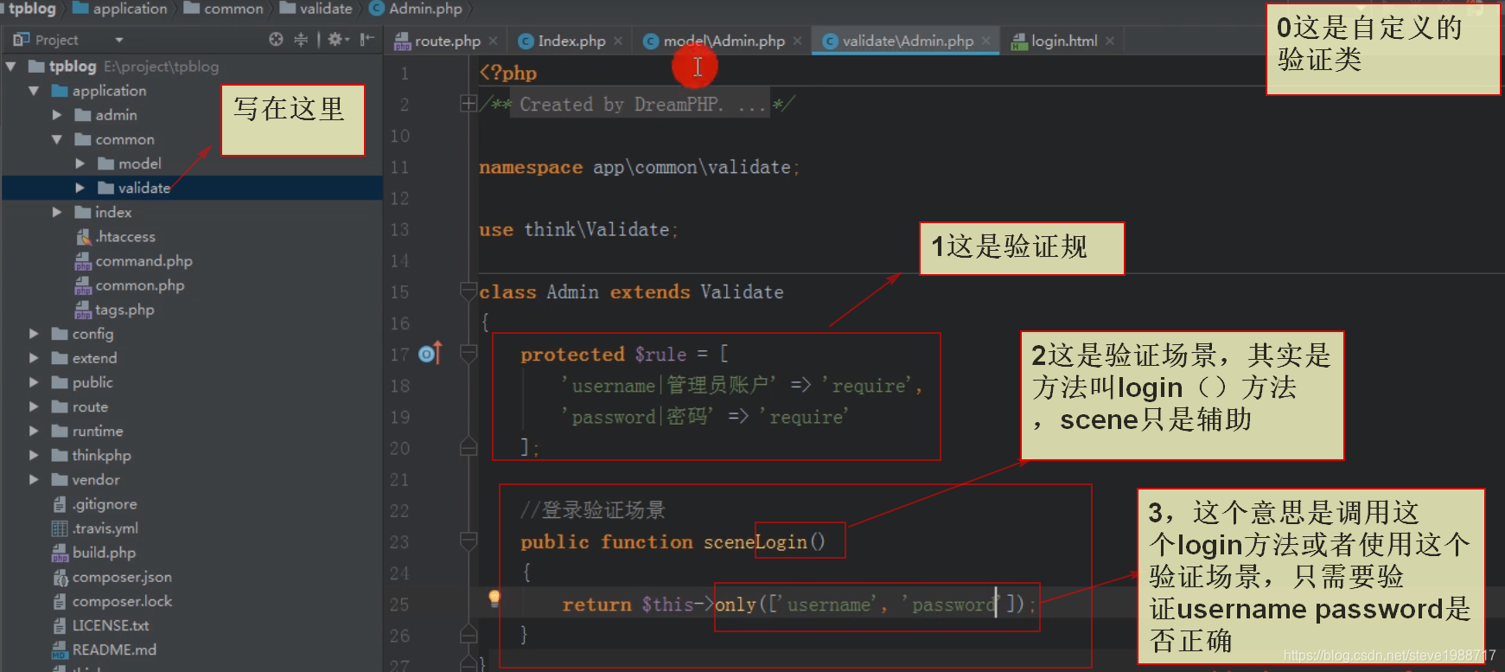Expand the model folder
Screen dimensions: 1505x672
80,163
